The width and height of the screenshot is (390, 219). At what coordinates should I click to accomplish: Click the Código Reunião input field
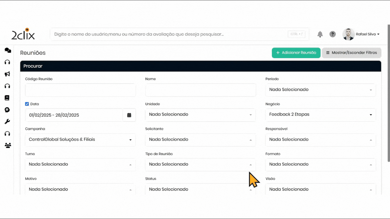coord(80,90)
